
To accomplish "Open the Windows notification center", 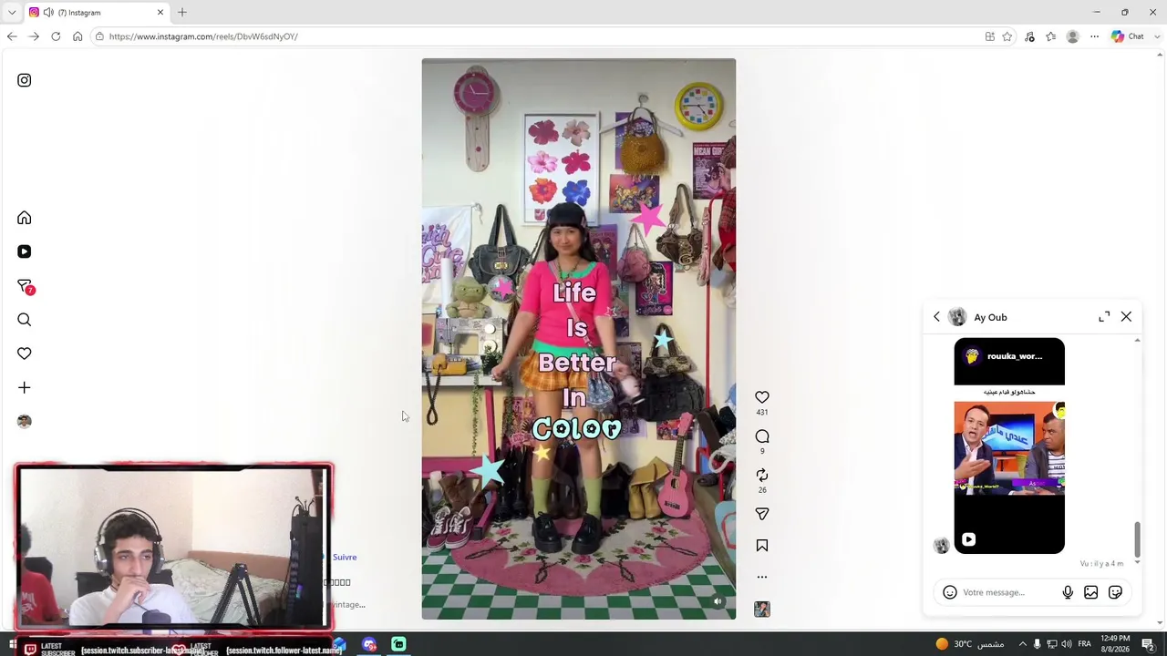I will (x=1148, y=644).
